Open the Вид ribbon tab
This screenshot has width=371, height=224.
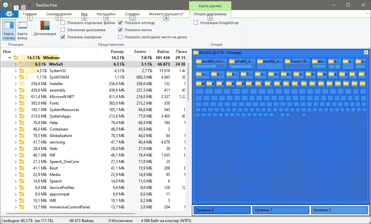(x=84, y=14)
